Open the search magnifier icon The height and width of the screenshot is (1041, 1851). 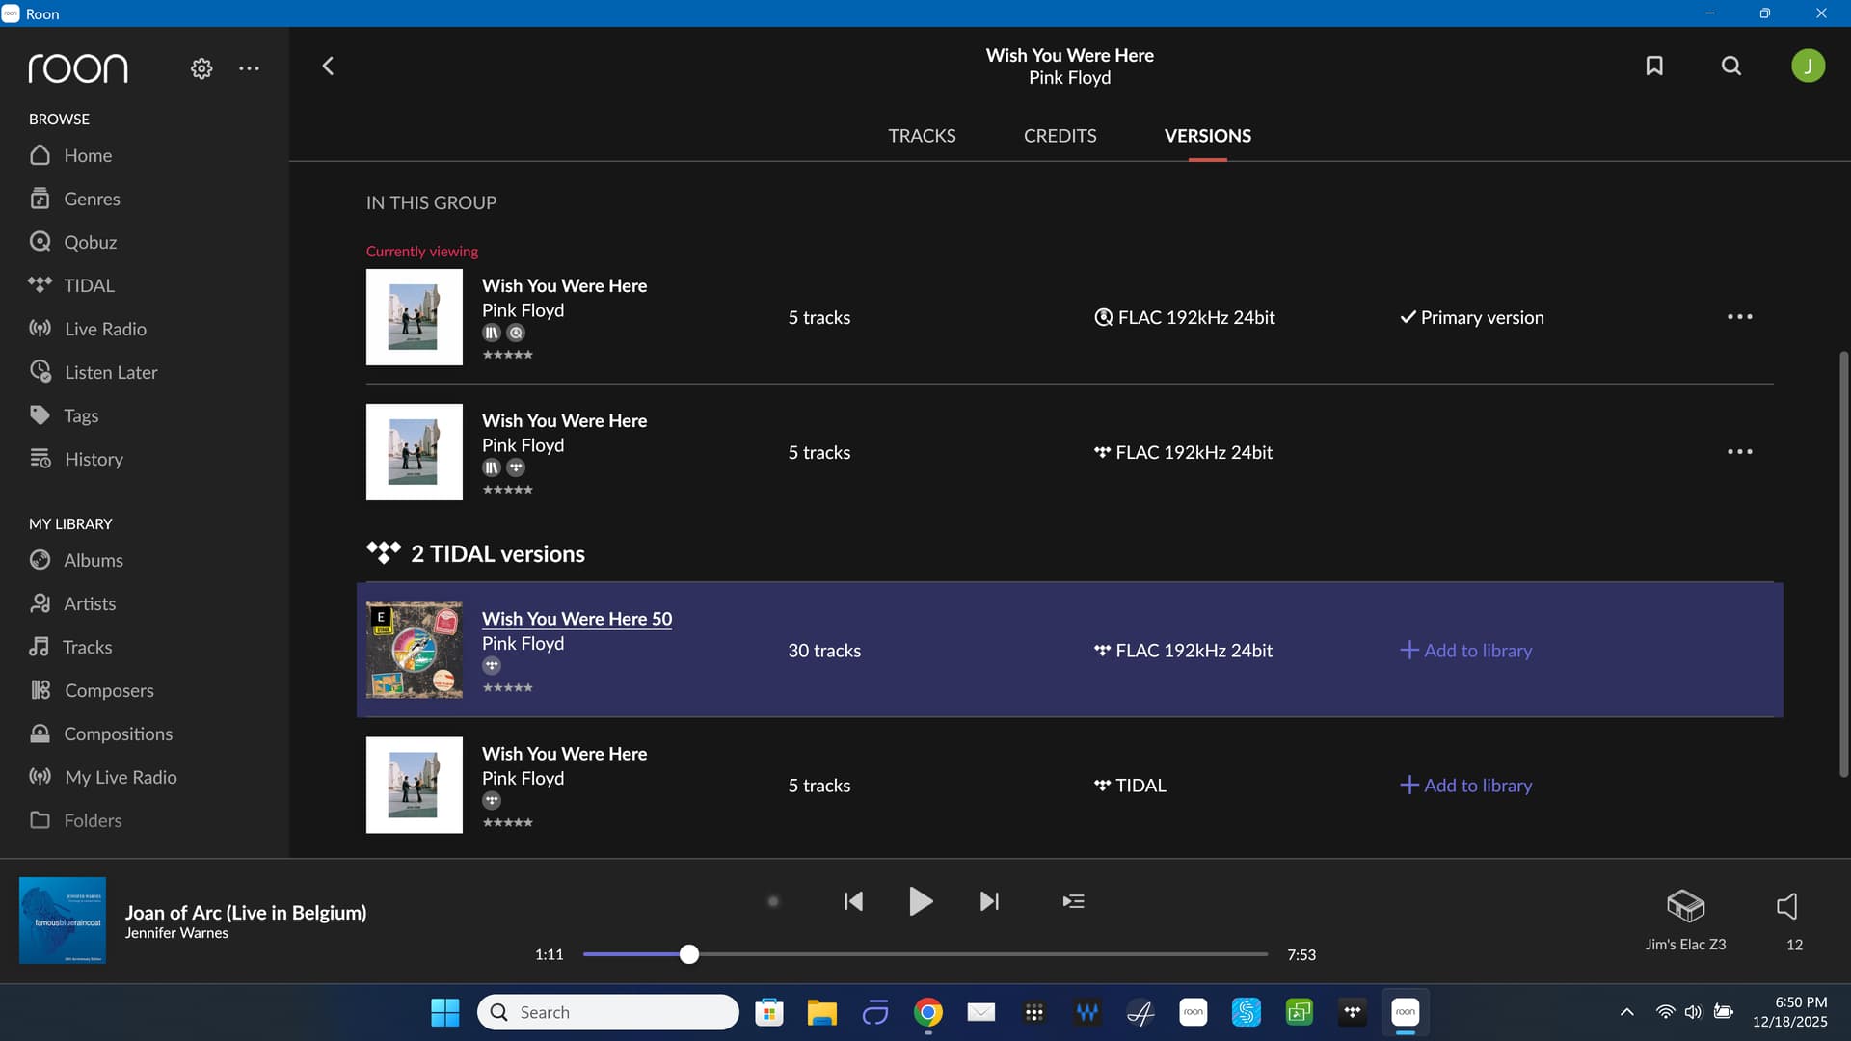point(1731,66)
